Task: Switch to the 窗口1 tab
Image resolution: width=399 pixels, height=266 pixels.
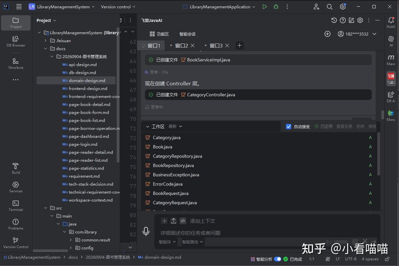Action: pos(151,45)
